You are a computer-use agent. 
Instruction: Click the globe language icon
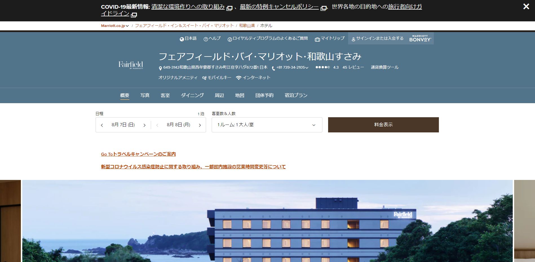(182, 39)
